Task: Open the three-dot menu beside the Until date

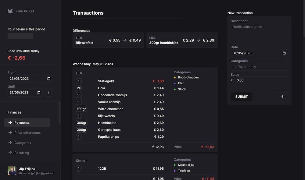Action: click(48, 92)
